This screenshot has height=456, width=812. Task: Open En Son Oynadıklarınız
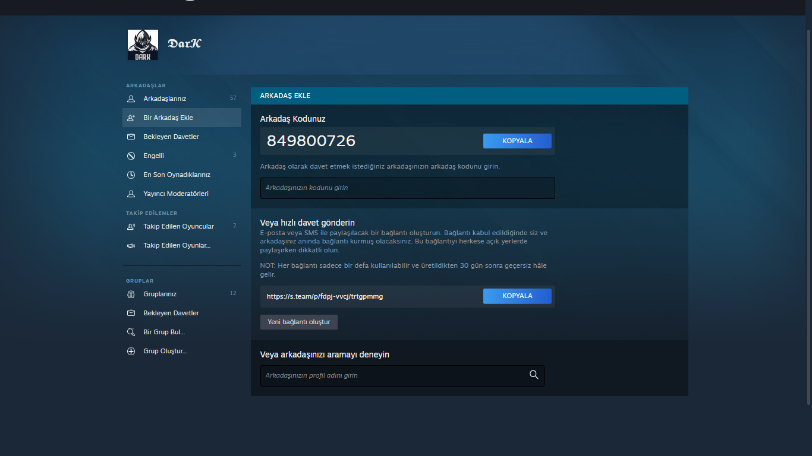pos(182,175)
